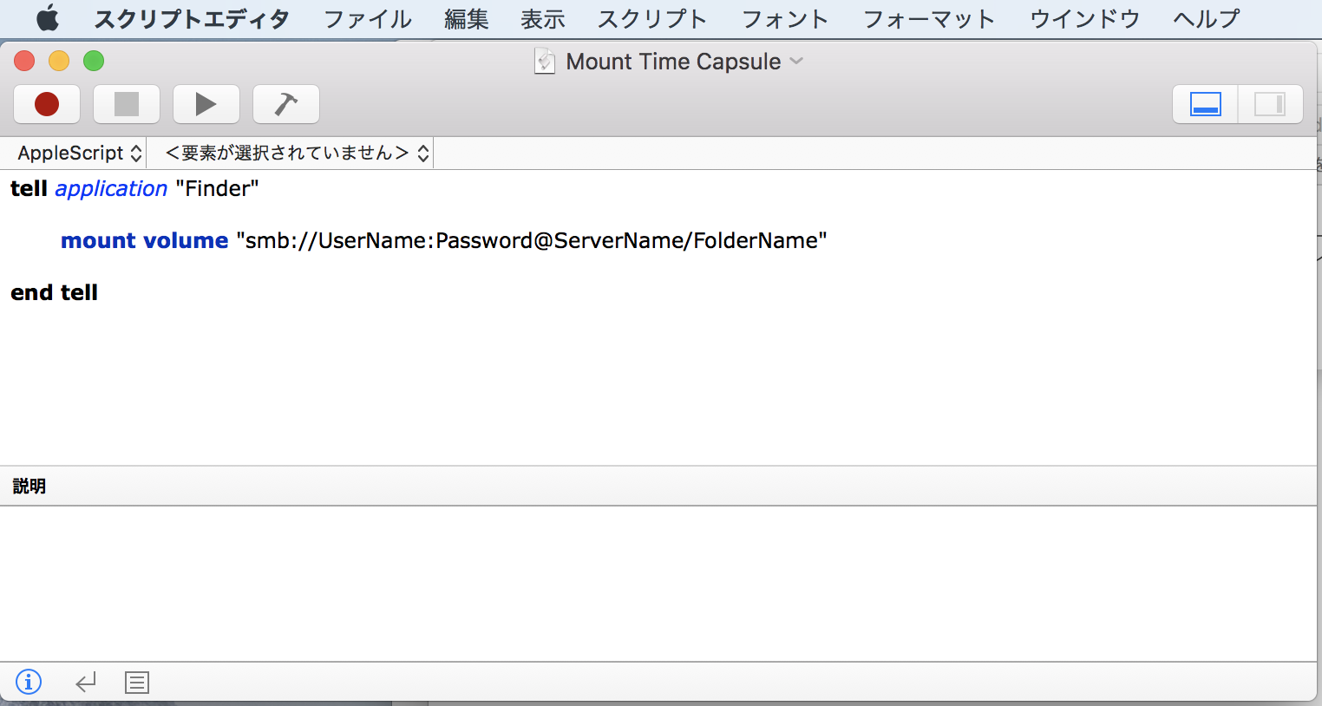This screenshot has width=1322, height=706.
Task: Click the document proxy icon in title
Action: (545, 62)
